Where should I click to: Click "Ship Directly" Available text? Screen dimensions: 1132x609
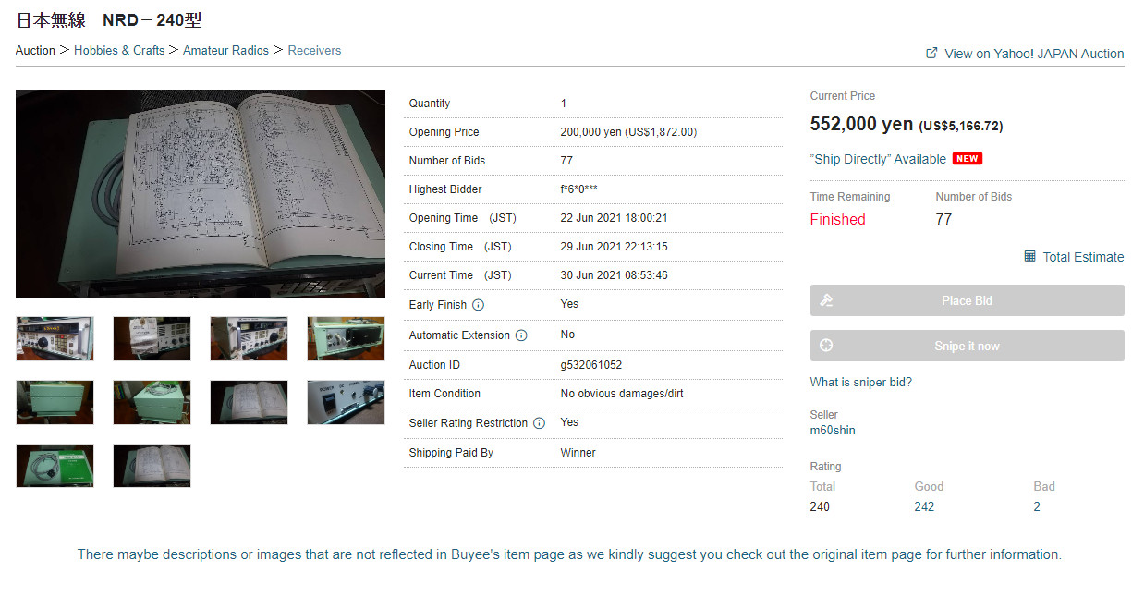878,159
